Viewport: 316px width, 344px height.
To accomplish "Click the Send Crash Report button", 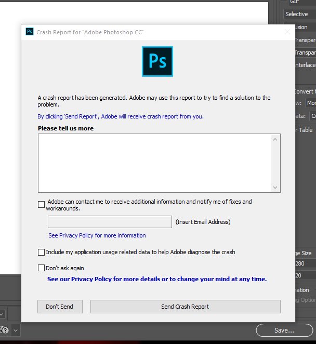I will point(186,307).
